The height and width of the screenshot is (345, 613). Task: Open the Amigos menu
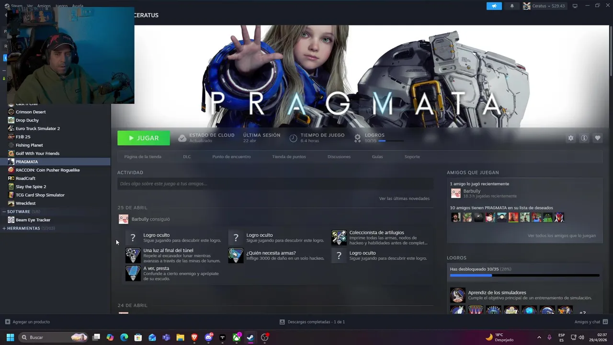pyautogui.click(x=44, y=6)
